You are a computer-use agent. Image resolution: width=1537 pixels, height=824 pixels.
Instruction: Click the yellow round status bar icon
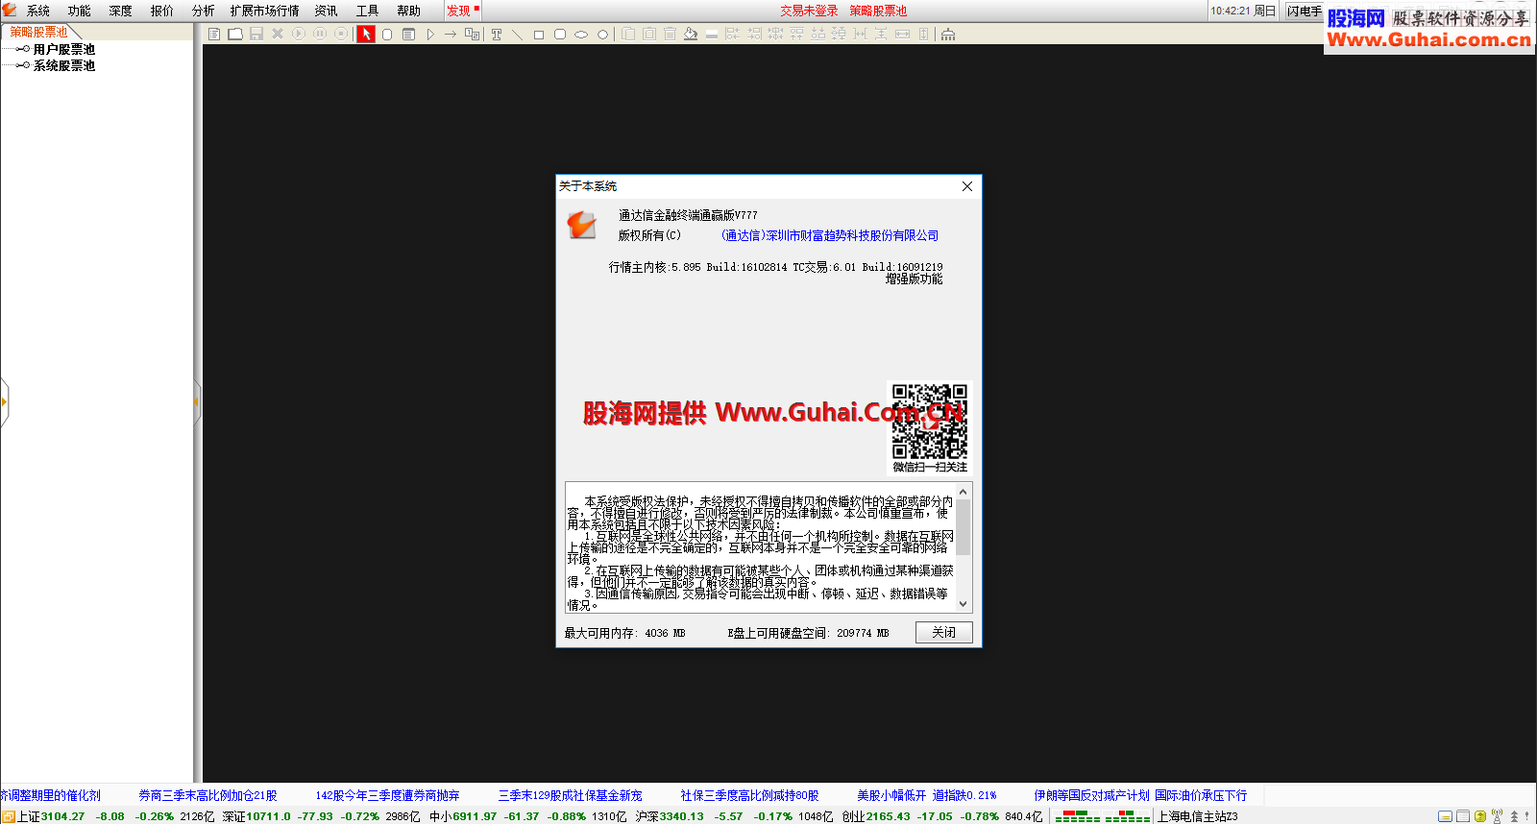1480,816
